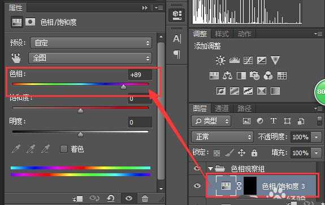The image size is (325, 205).
Task: Add a Threshold adjustment
Action: click(x=248, y=91)
